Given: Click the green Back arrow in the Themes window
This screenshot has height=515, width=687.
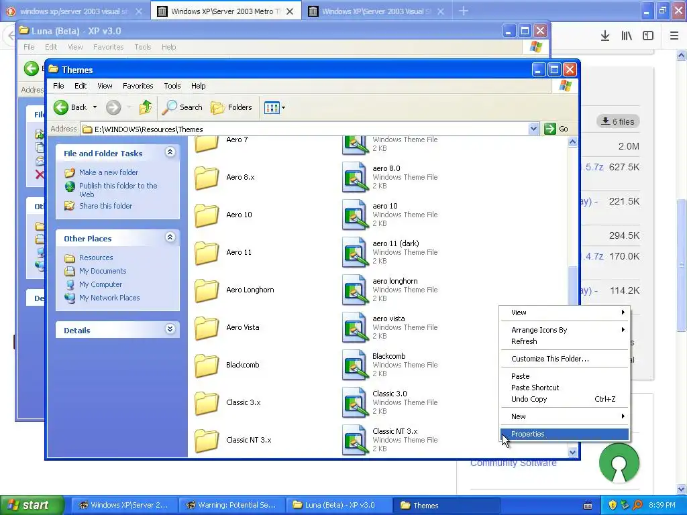Looking at the screenshot, I should tap(61, 107).
